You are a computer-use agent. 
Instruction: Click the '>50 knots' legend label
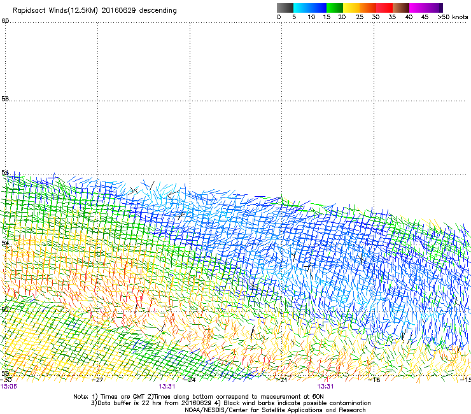[x=453, y=17]
